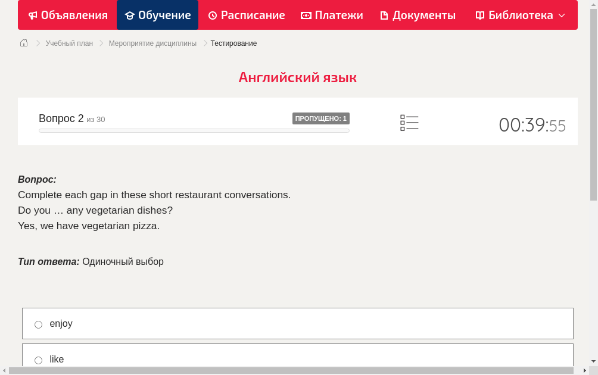
Task: Click the graduation cap icon on Обучение
Action: pos(129,15)
